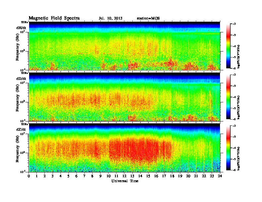The width and height of the screenshot is (262, 202).
Task: Click the color bar beside dD/dt panel
Action: pyautogui.click(x=228, y=97)
